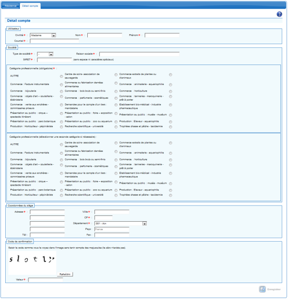Switch to the Résidence tab

[x=10, y=6]
